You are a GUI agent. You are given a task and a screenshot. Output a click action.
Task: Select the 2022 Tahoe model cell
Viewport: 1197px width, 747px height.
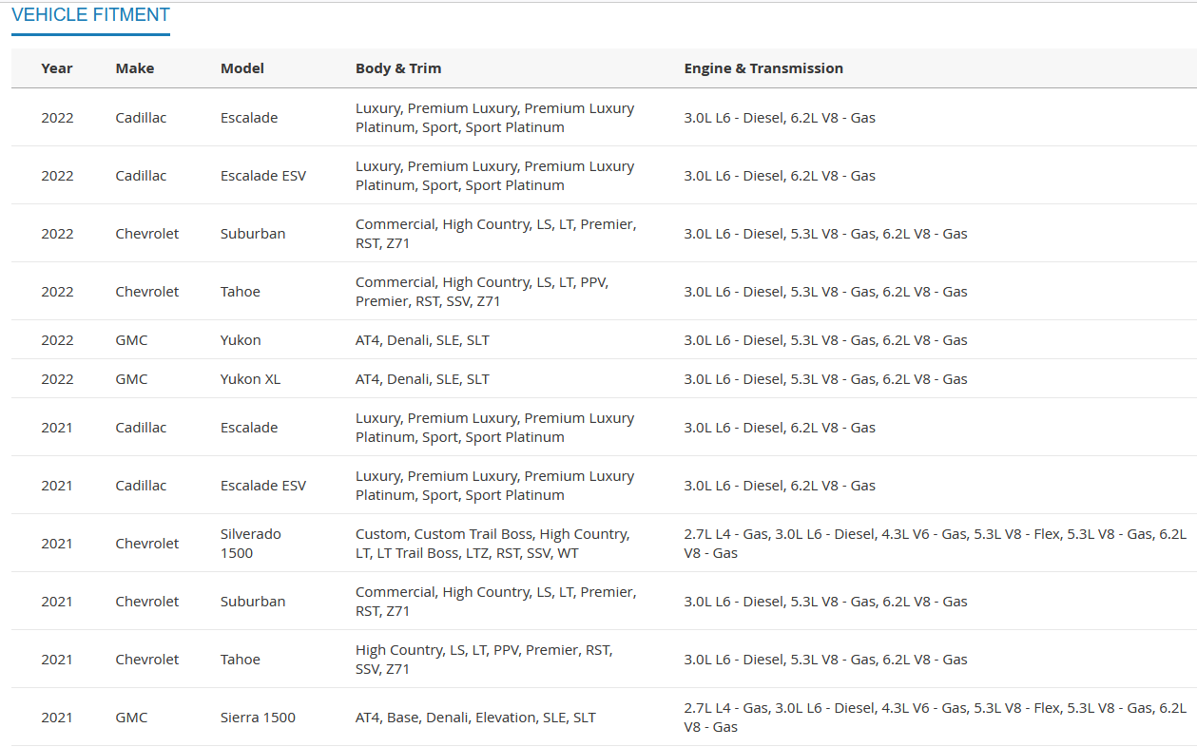[x=241, y=292]
